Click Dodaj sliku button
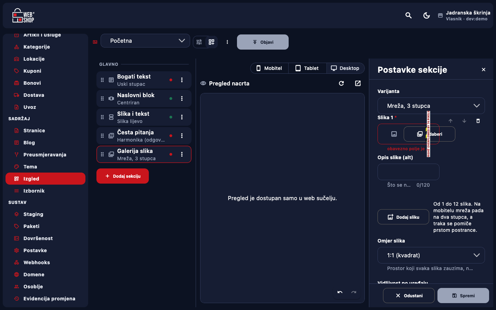Screen dimensions: 496x310 403,217
